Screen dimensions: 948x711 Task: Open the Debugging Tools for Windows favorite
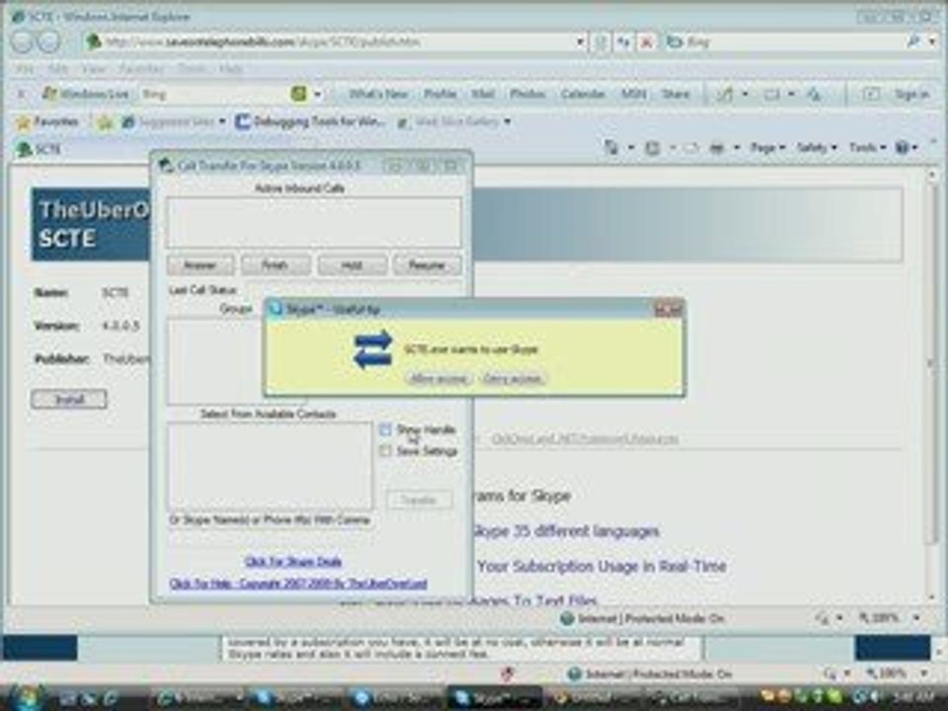[x=309, y=121]
